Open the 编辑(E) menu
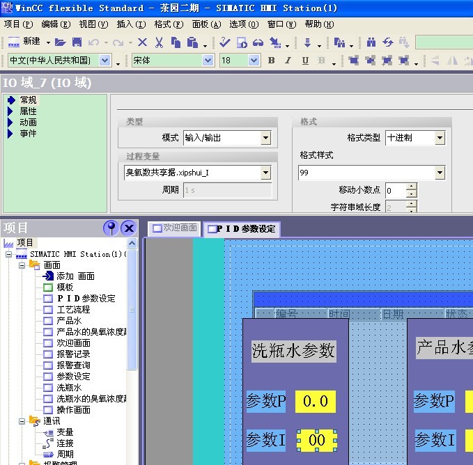The width and height of the screenshot is (473, 465). [x=56, y=24]
